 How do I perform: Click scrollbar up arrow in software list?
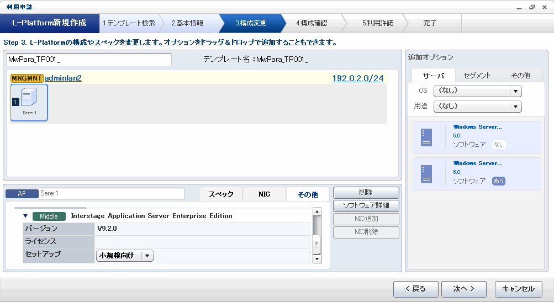coord(316,211)
